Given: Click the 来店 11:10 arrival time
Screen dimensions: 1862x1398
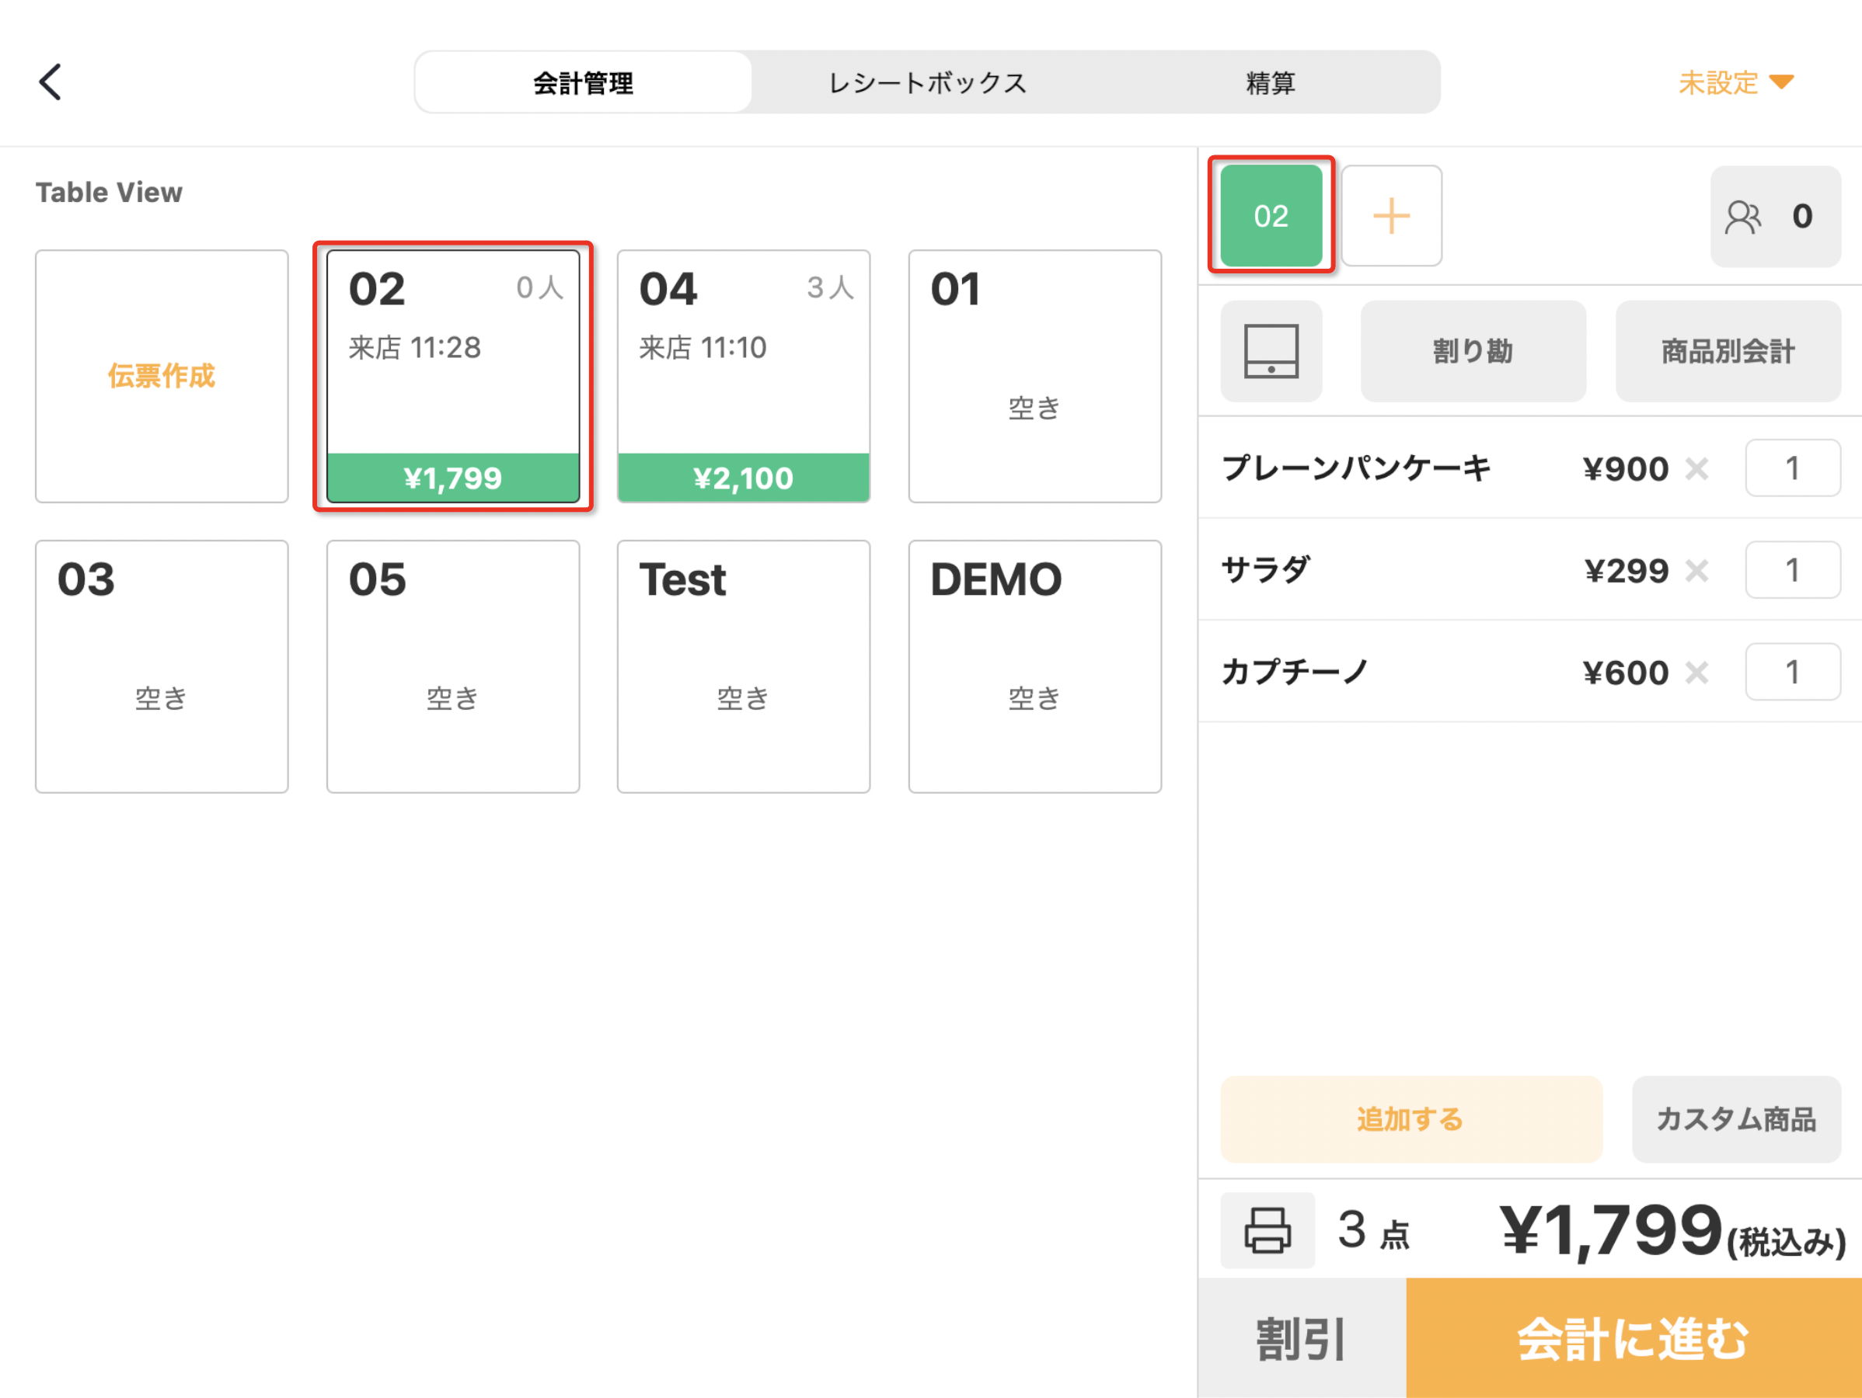Looking at the screenshot, I should pyautogui.click(x=703, y=346).
